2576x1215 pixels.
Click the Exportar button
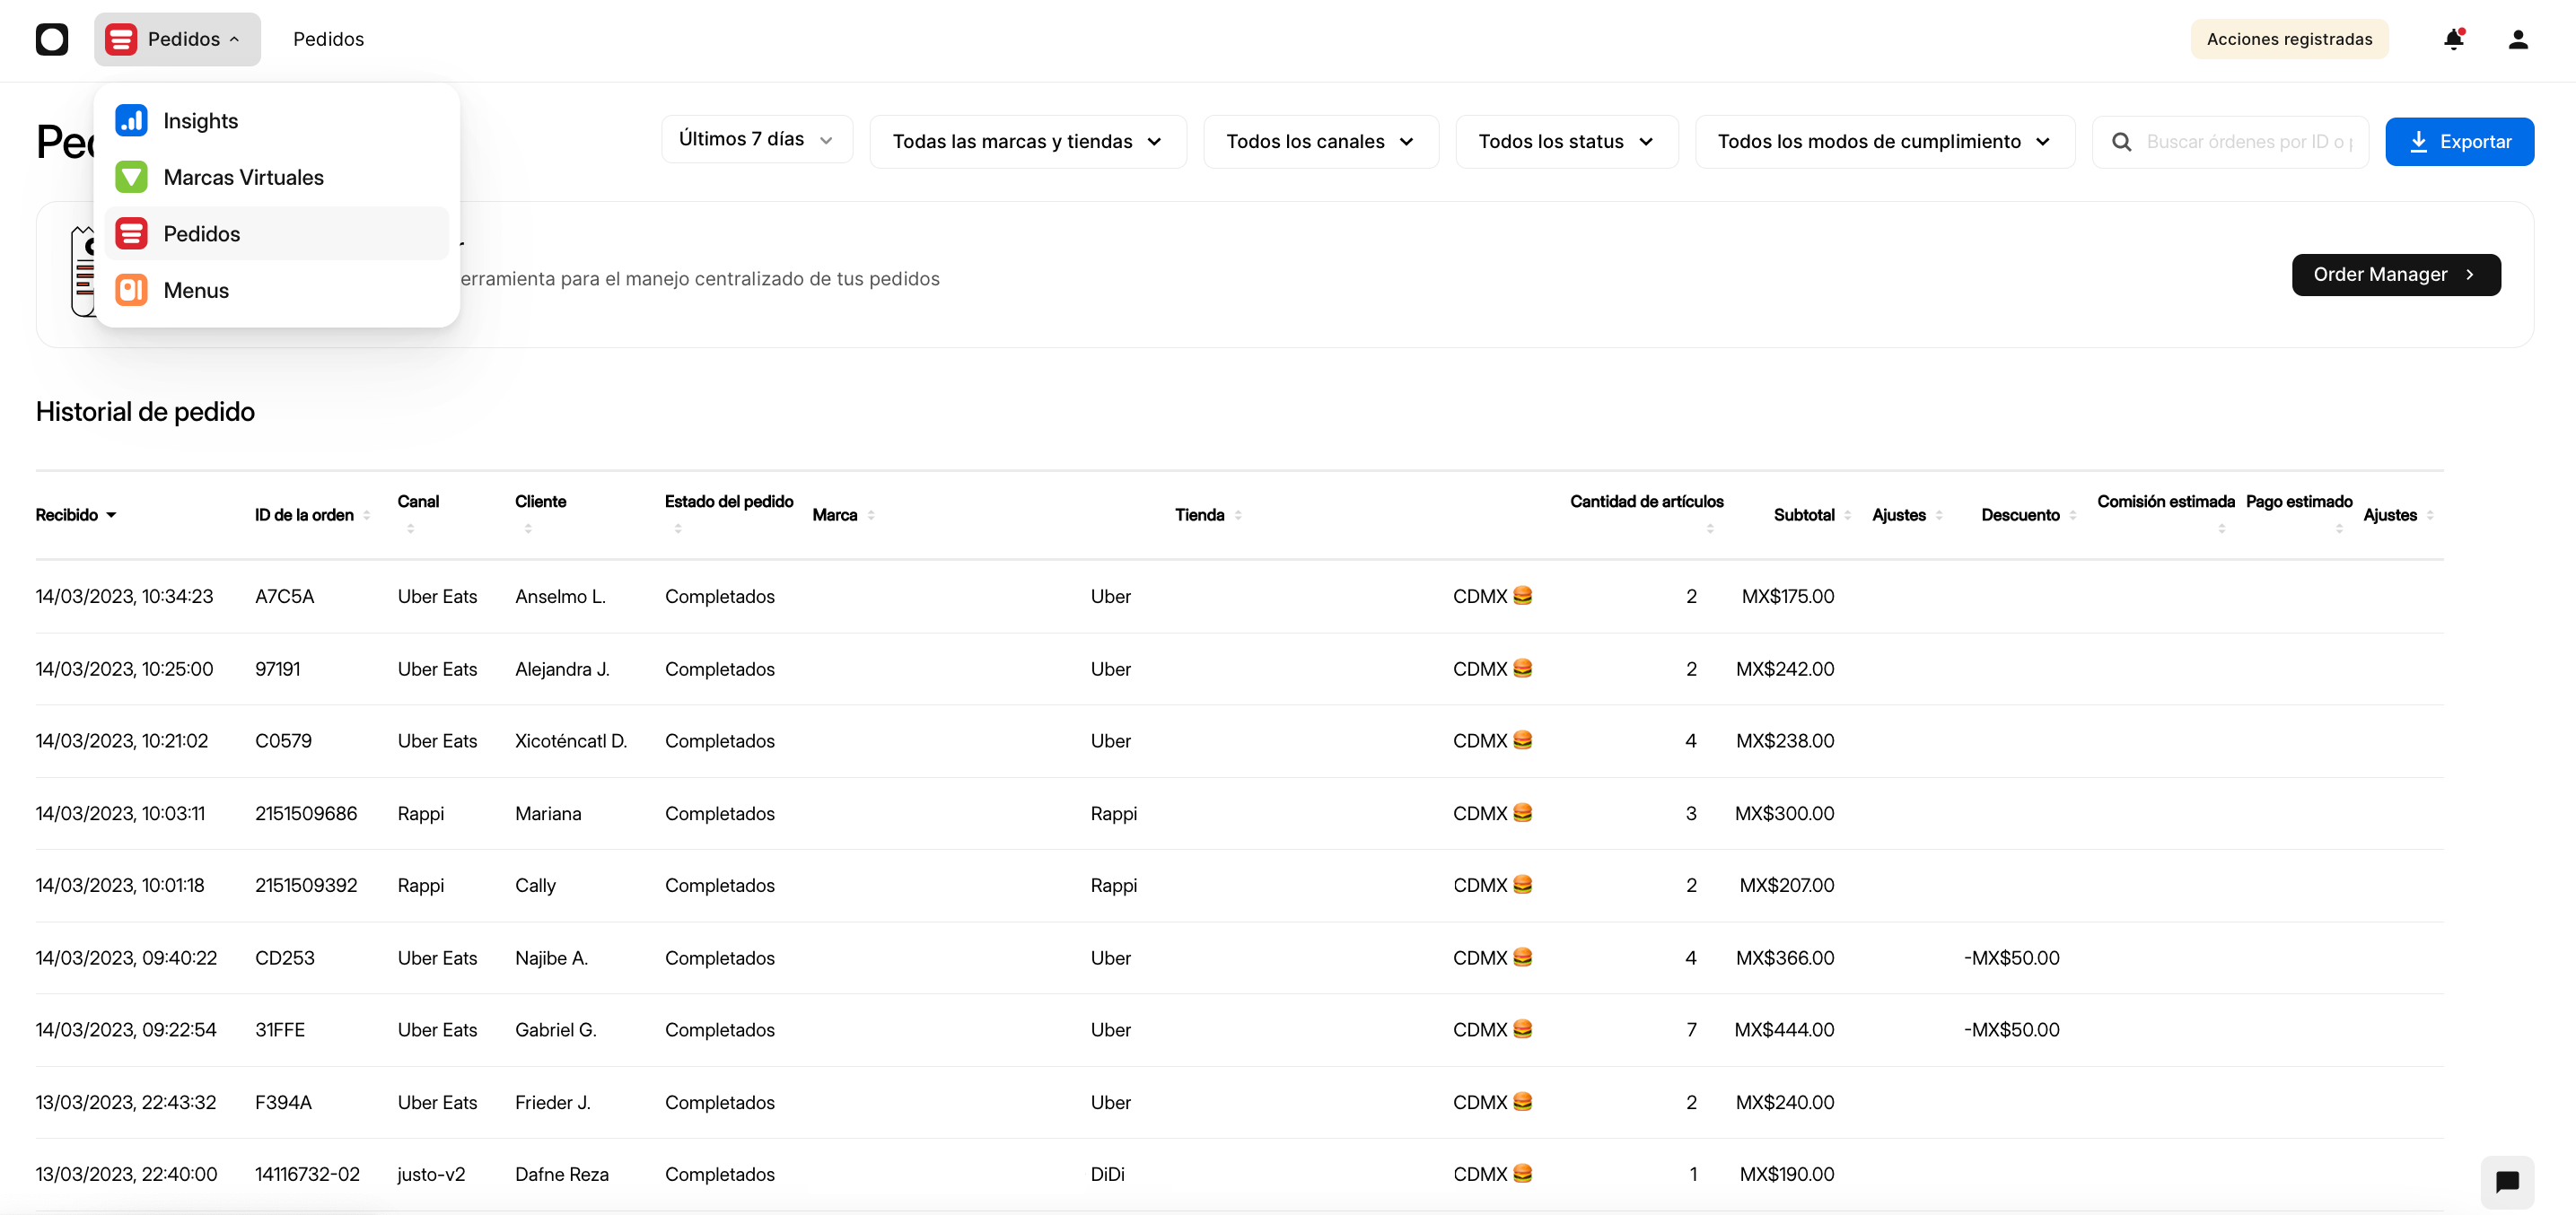(x=2460, y=141)
